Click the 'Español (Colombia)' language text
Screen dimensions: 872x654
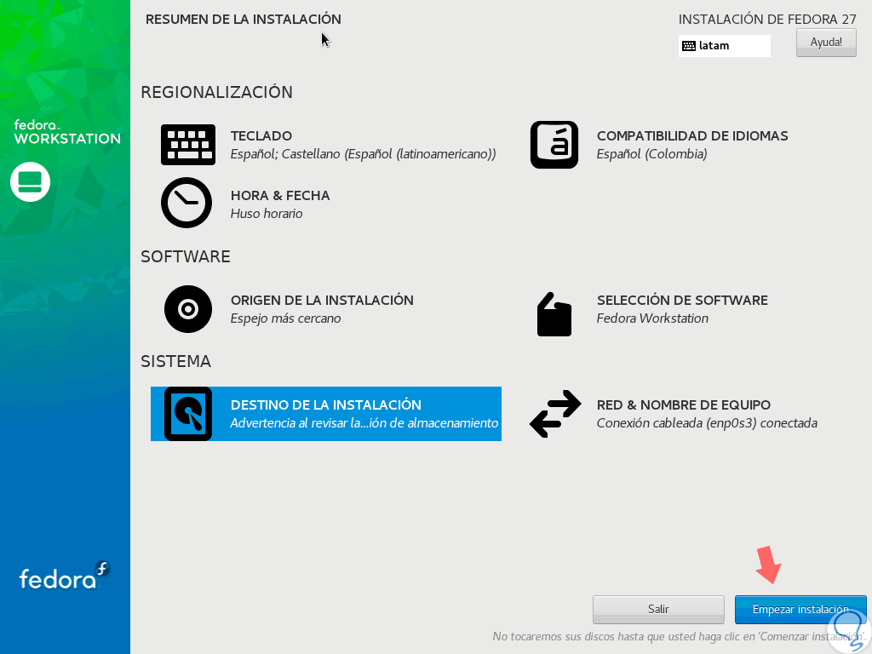[x=651, y=154]
